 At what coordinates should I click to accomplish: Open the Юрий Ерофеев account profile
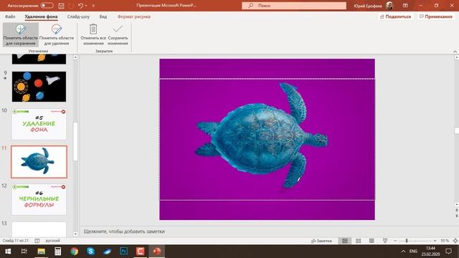373,6
